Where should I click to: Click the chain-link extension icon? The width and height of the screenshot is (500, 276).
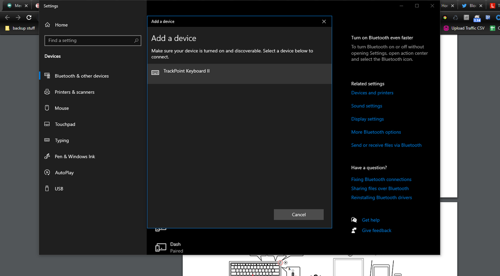tap(487, 18)
